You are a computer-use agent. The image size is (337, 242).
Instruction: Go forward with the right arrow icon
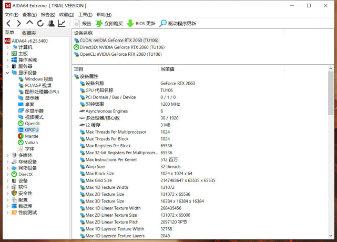pos(19,24)
